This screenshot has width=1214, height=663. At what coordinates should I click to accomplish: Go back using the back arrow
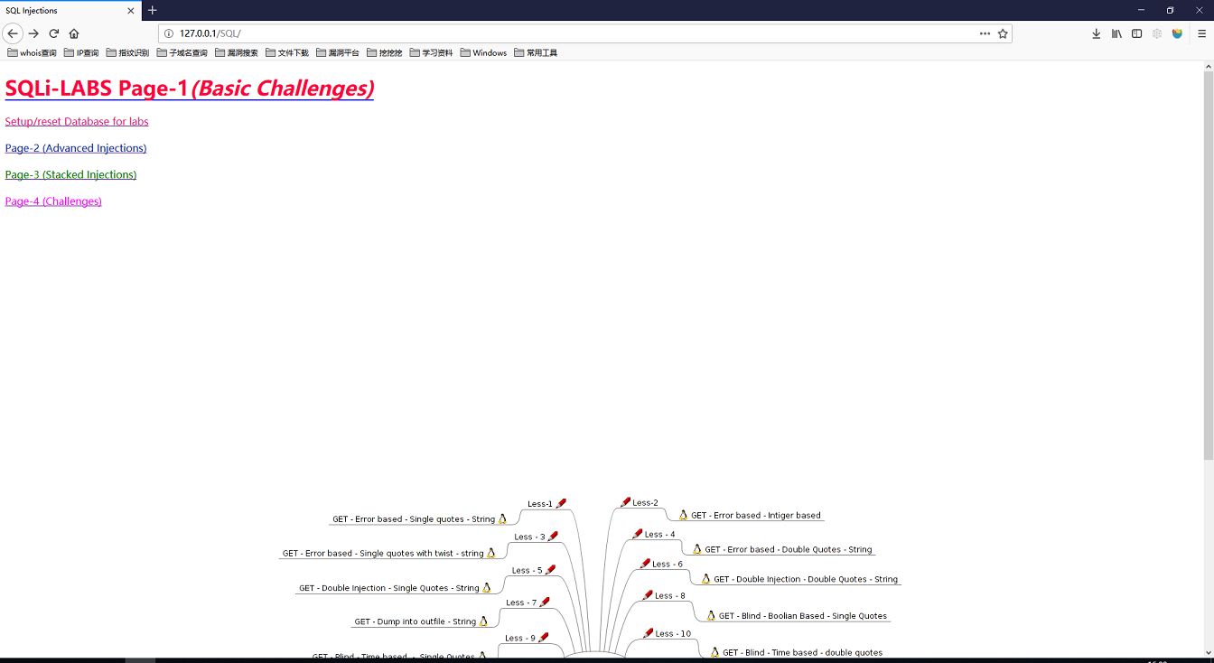point(13,33)
